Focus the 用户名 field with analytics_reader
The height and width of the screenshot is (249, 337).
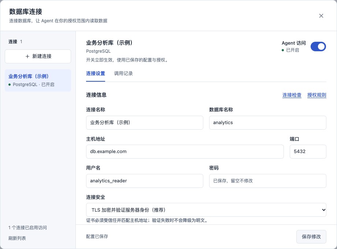point(145,181)
